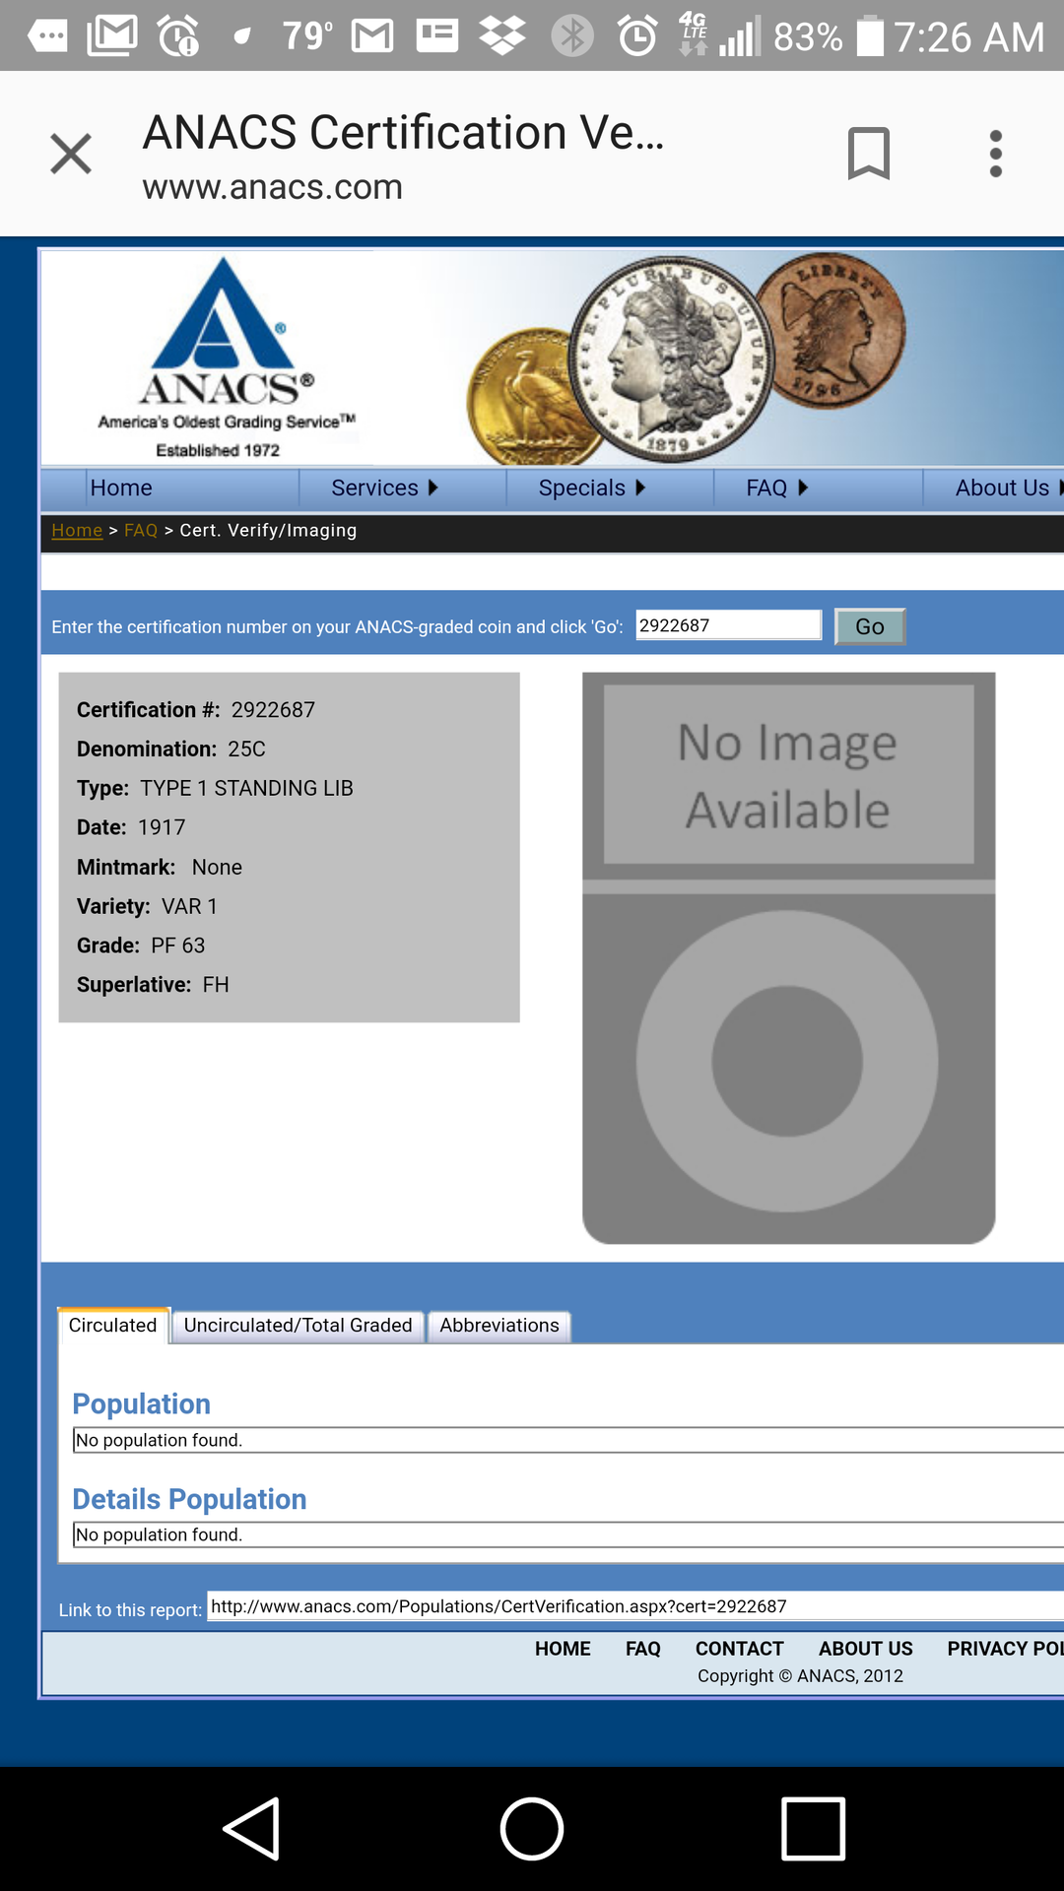The width and height of the screenshot is (1064, 1891).
Task: Click the Details Population heading
Action: pos(189,1499)
